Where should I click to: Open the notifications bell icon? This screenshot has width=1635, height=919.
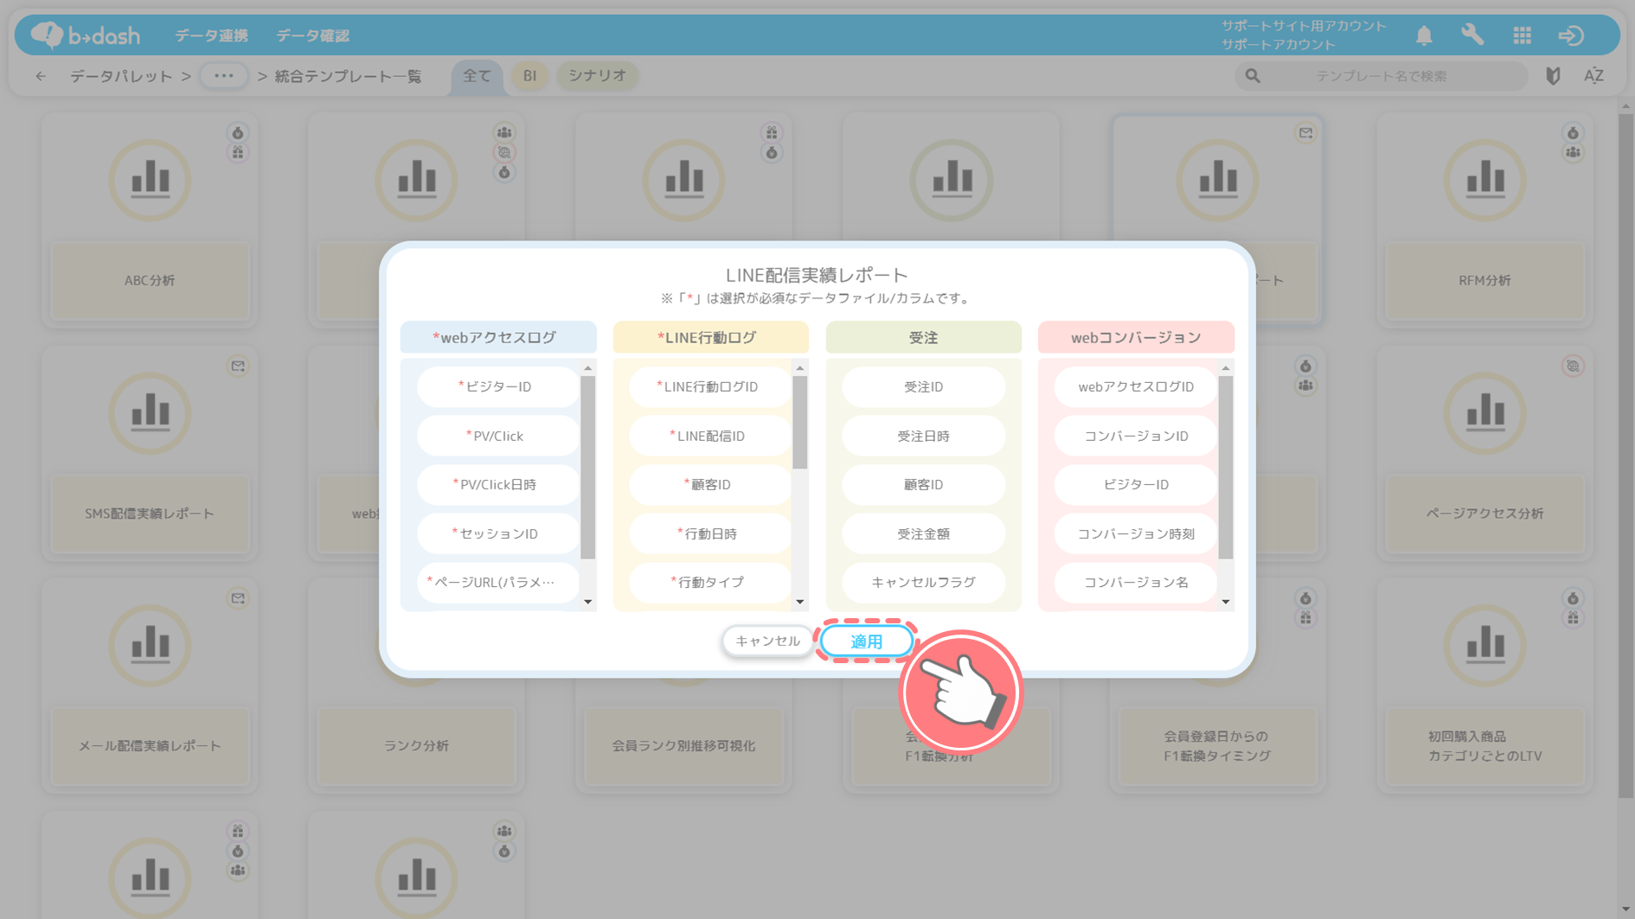(1424, 35)
